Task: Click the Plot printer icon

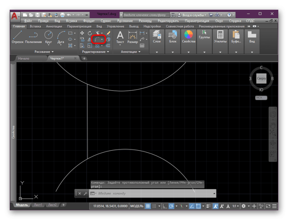Action: (x=62, y=15)
